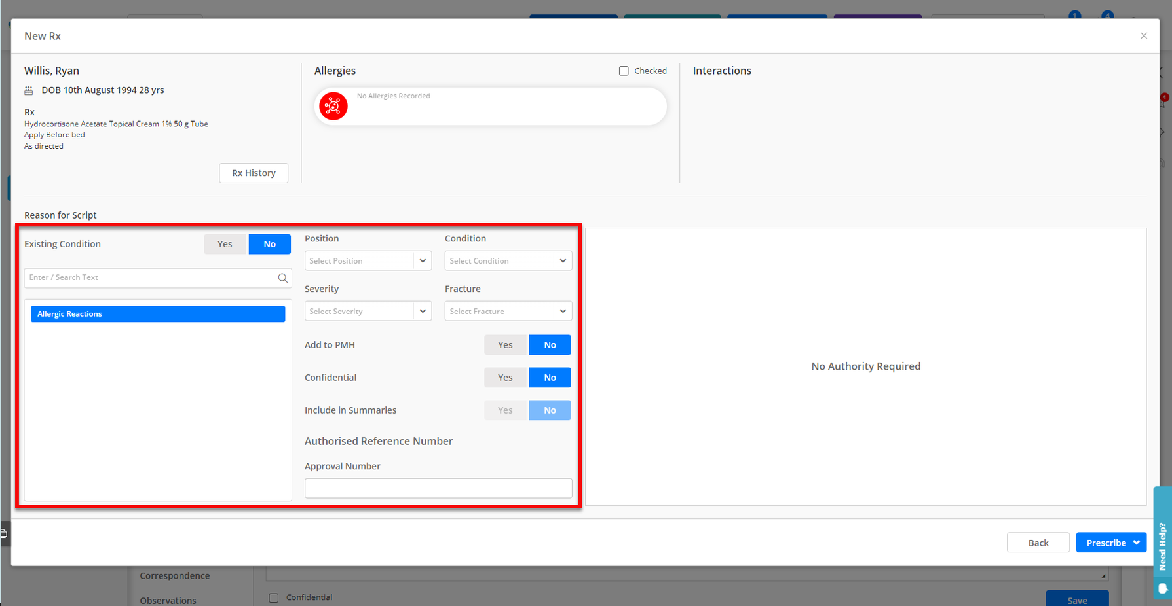Click the search magnifier icon
This screenshot has width=1172, height=606.
(x=282, y=278)
